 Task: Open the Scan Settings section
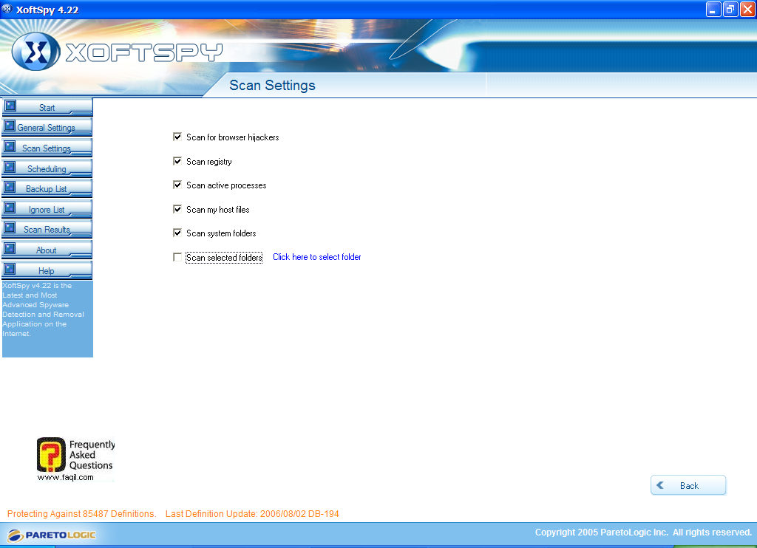pos(47,147)
